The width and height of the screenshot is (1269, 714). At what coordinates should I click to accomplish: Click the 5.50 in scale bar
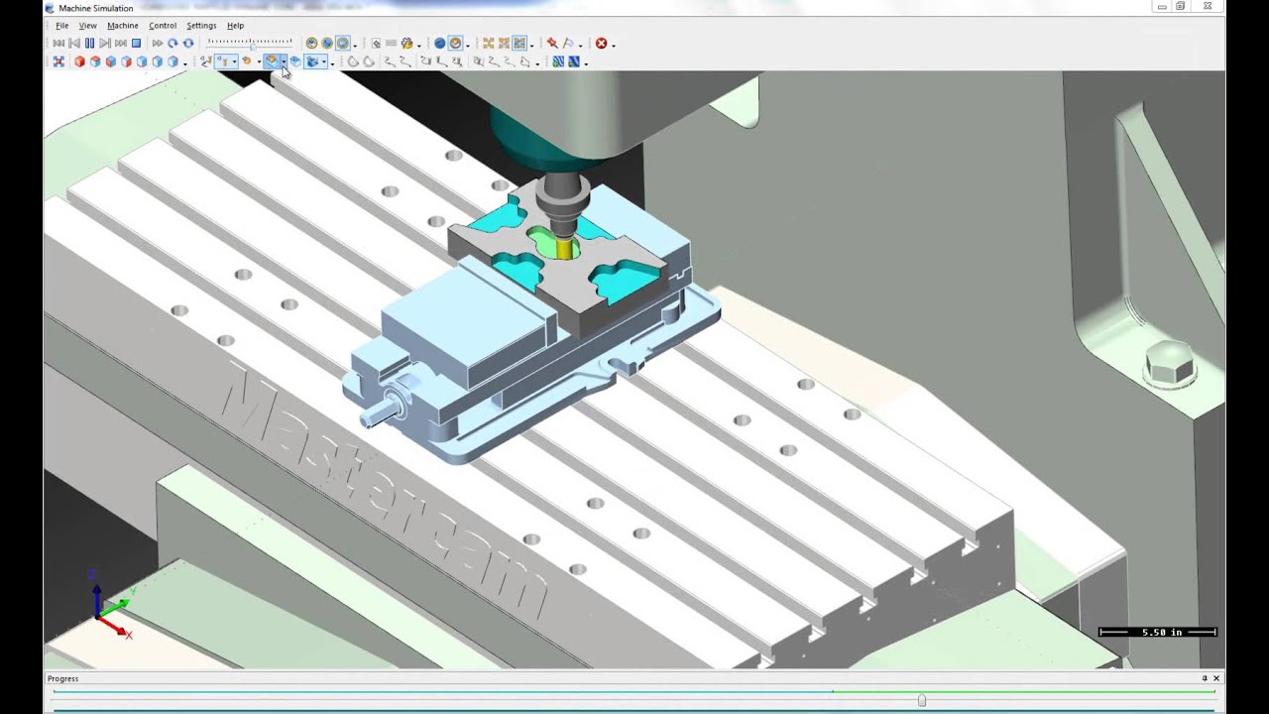(1157, 632)
